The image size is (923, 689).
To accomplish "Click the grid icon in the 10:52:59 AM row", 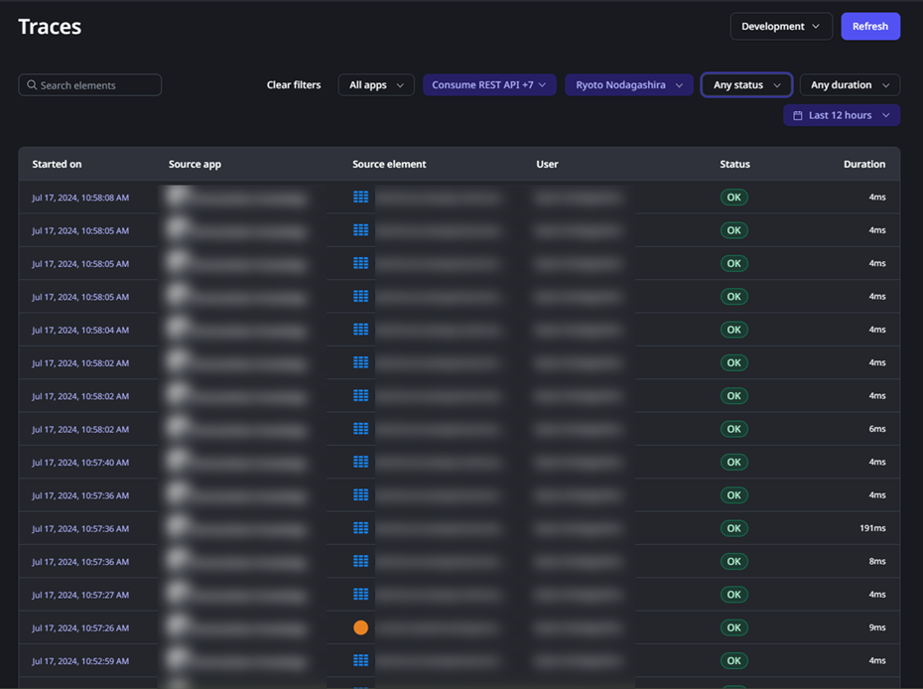I will pos(360,660).
